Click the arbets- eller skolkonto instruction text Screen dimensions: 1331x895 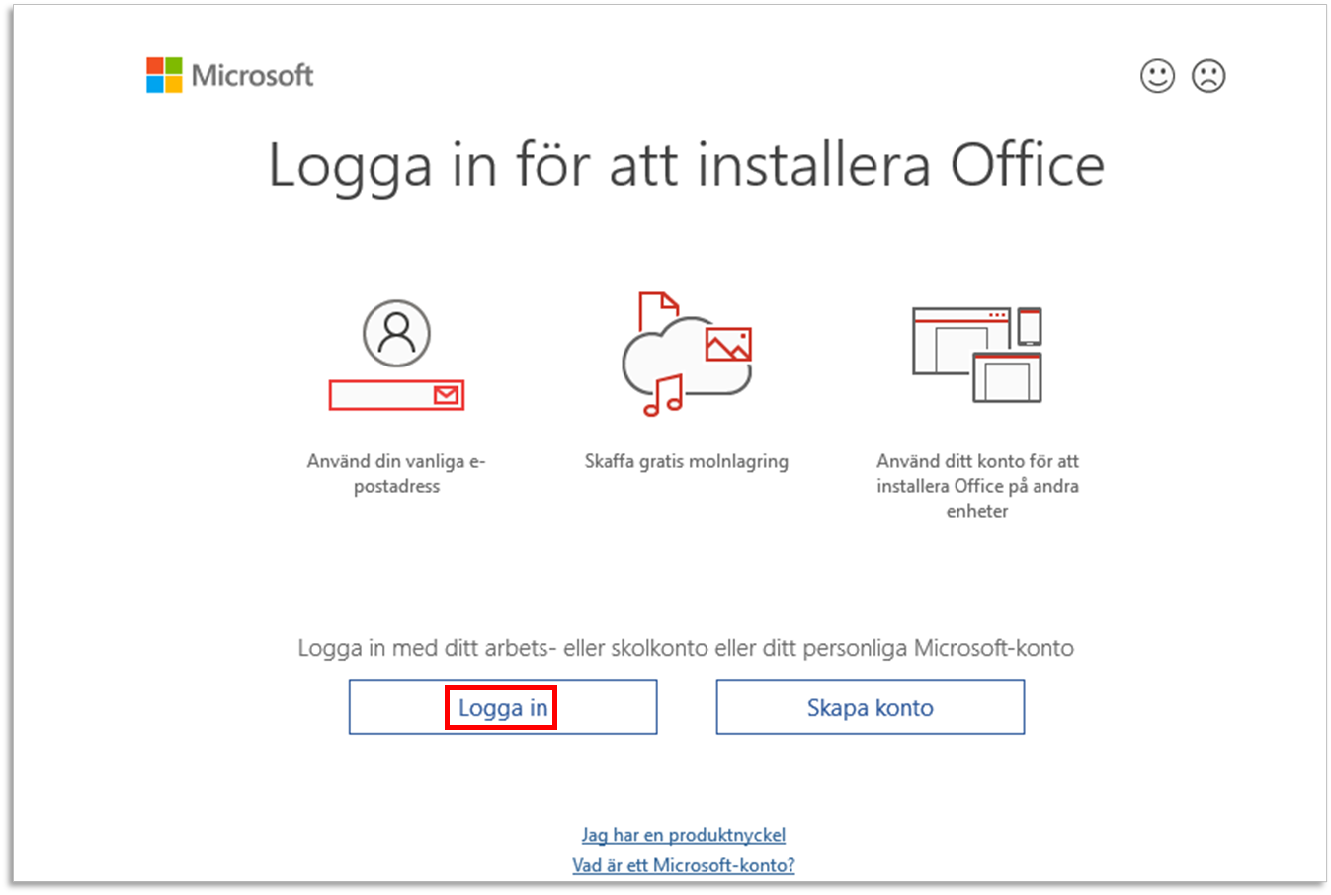[x=686, y=649]
